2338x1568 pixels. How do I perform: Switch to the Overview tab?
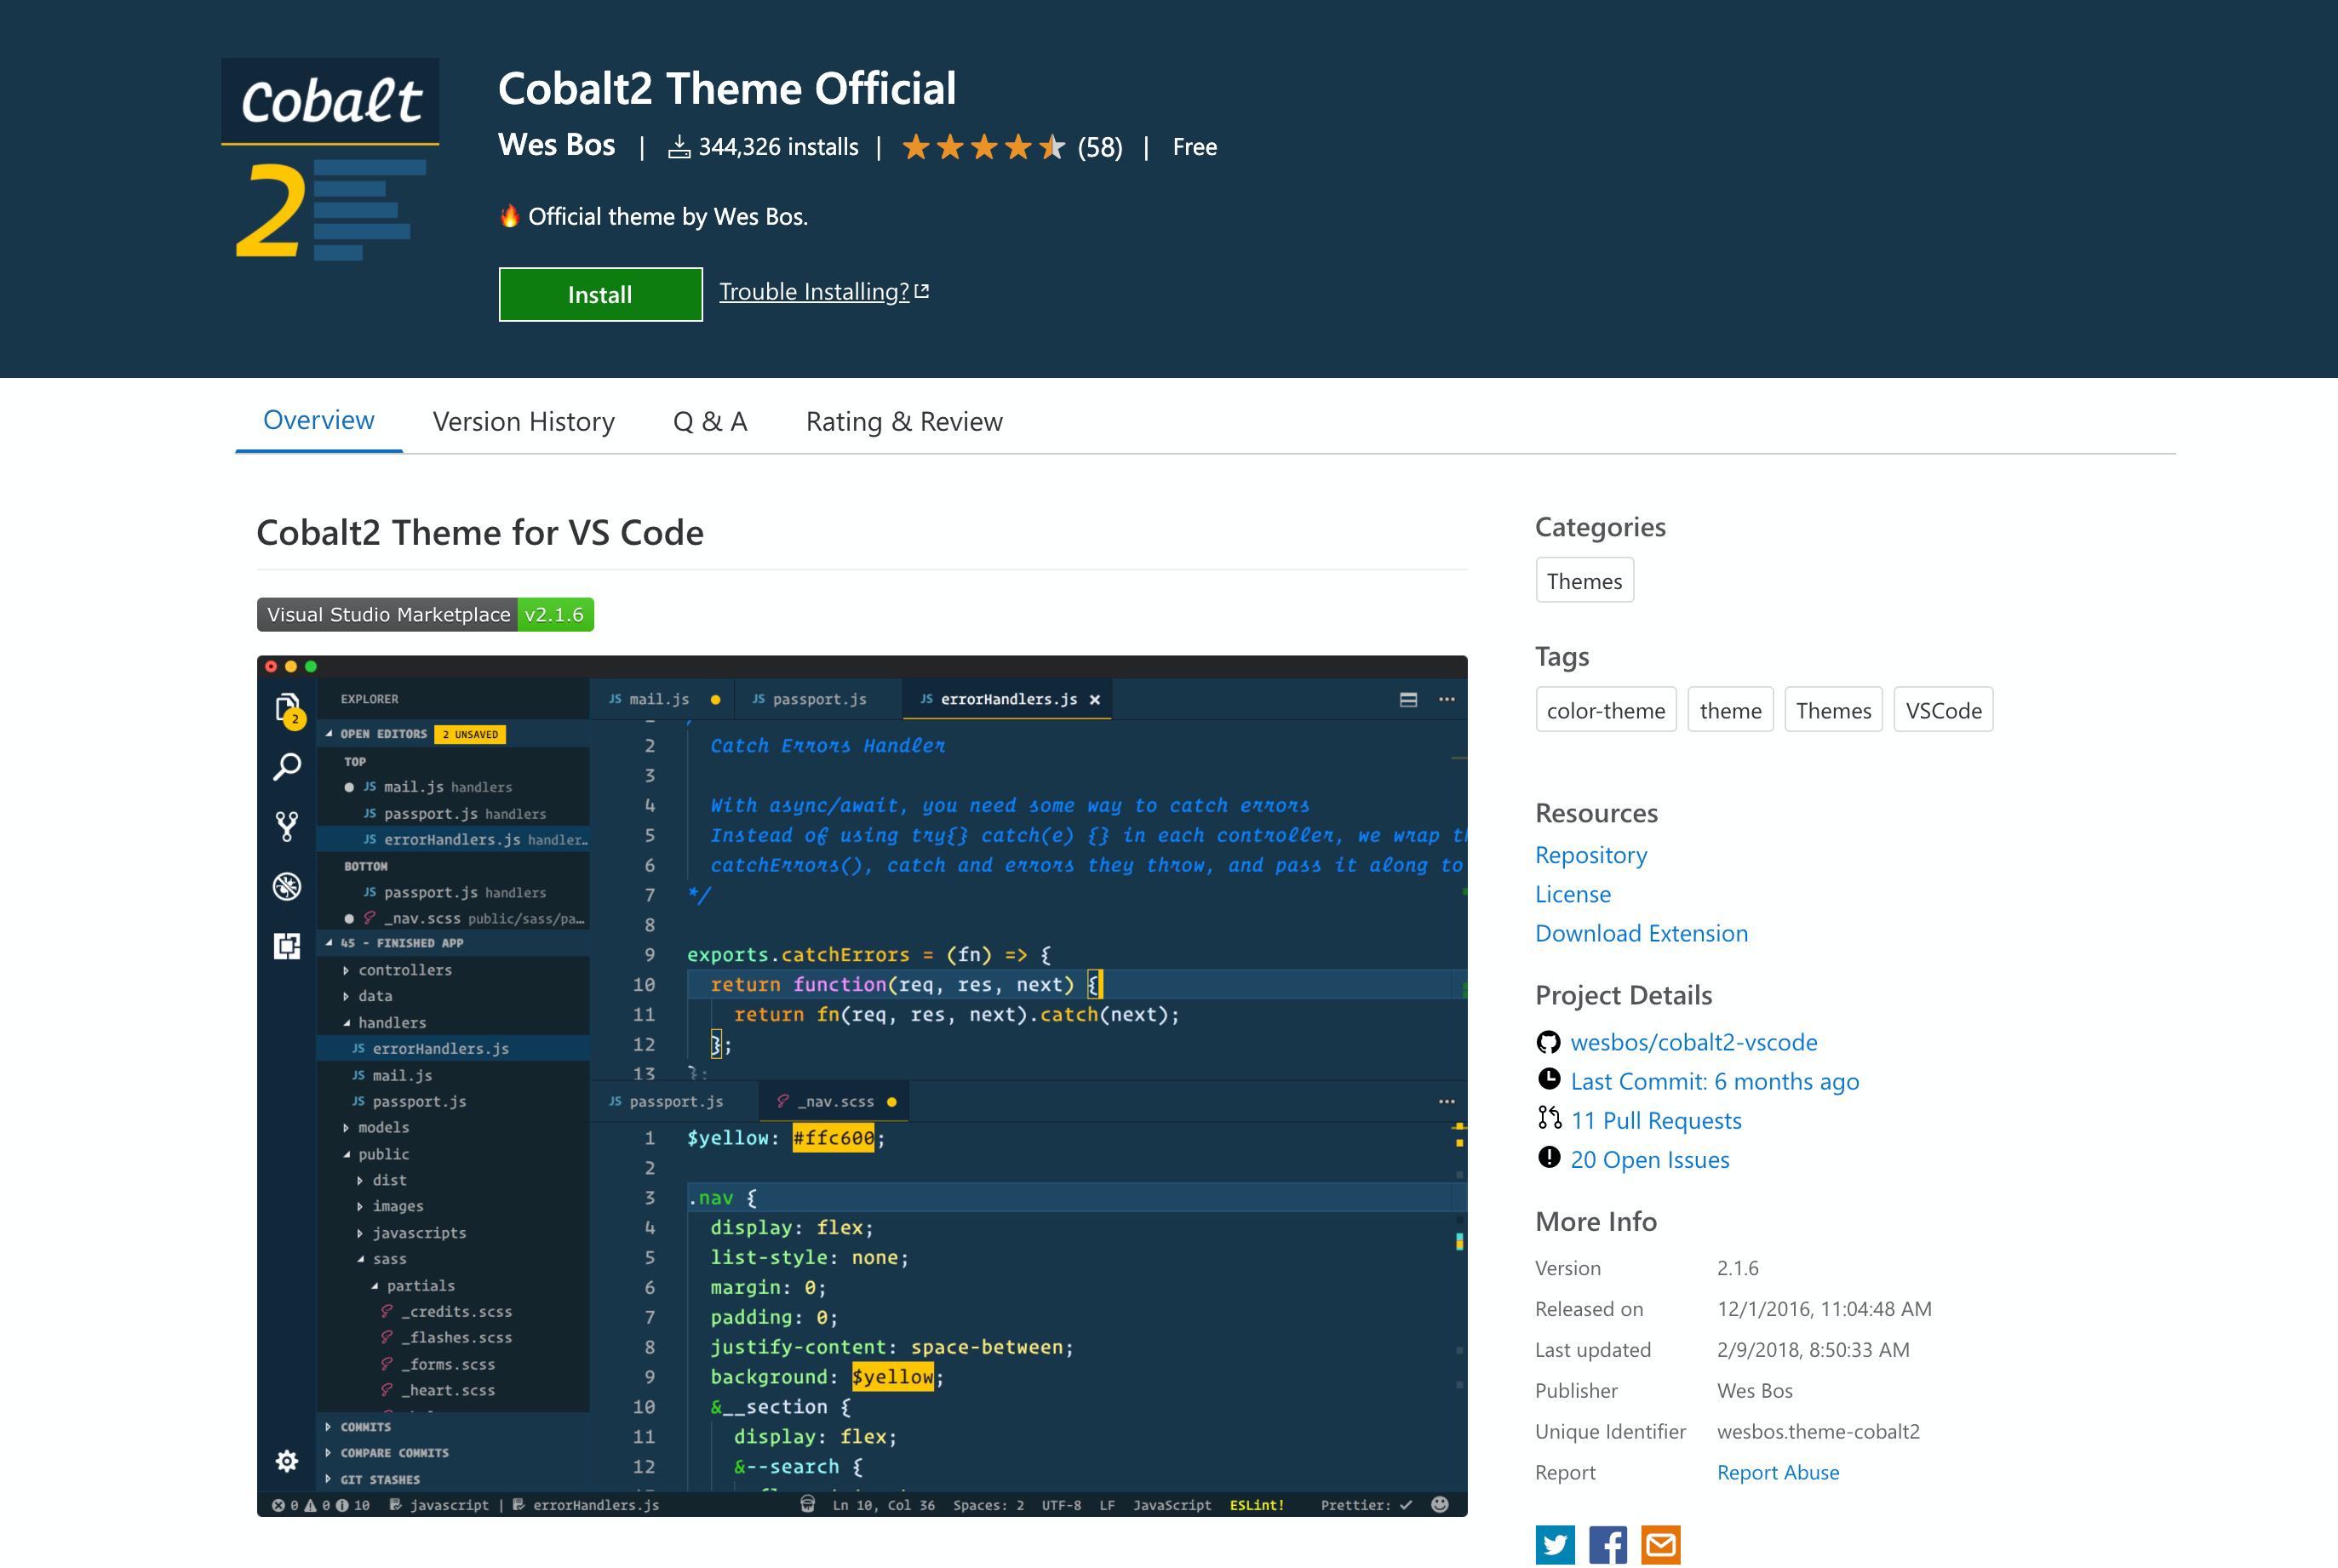(x=319, y=420)
